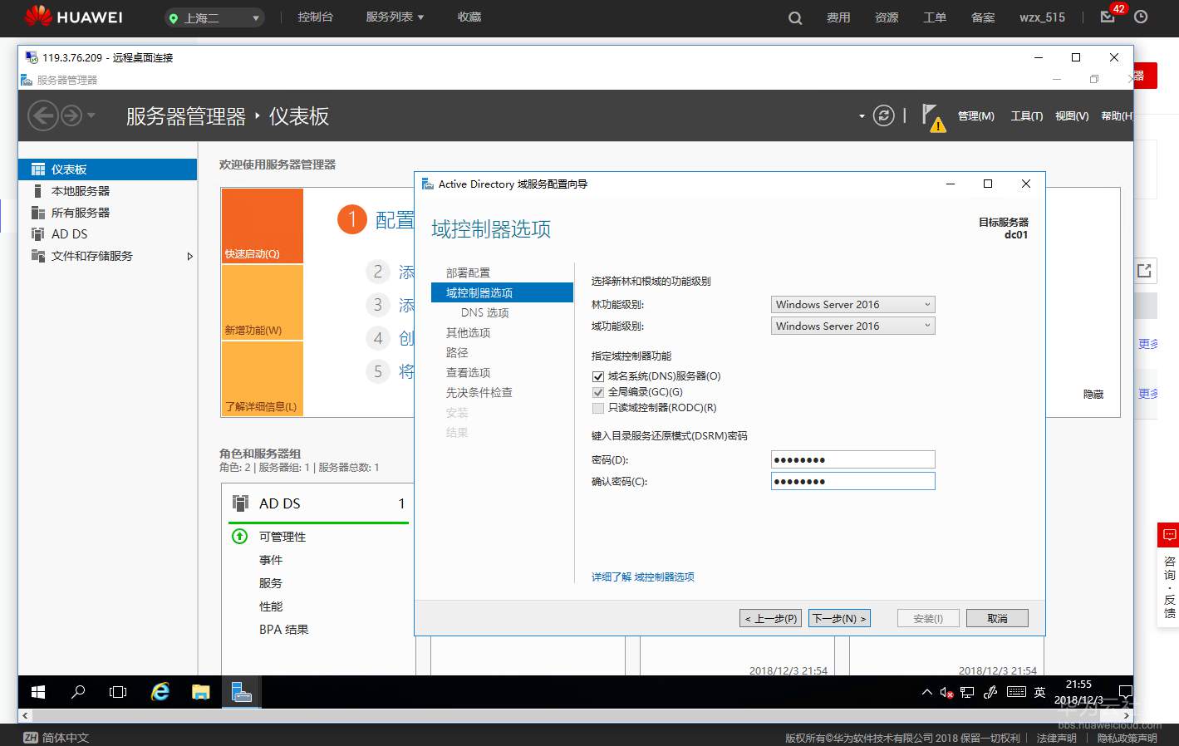
Task: Launch Internet Explorer from the taskbar
Action: 160,691
